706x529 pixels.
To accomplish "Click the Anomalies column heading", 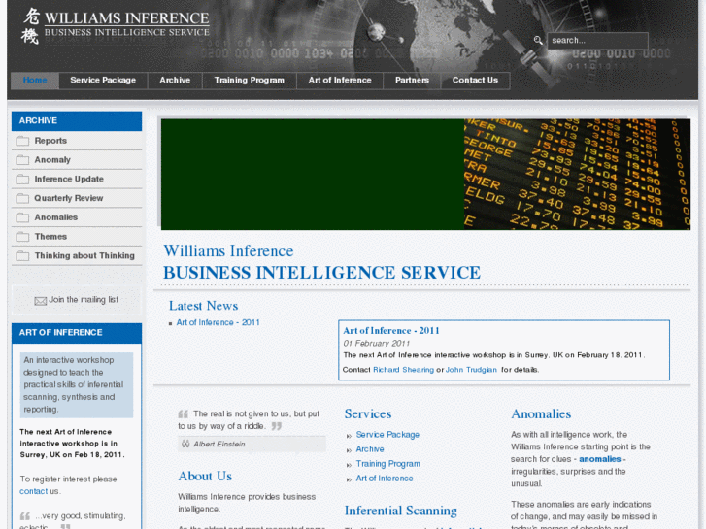I will coord(541,413).
